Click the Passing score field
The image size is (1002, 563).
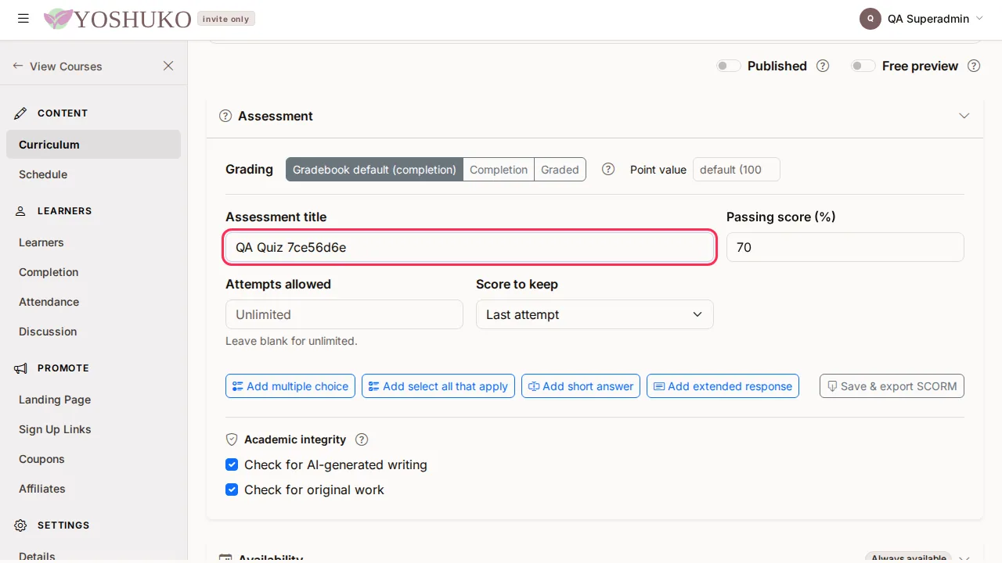tap(845, 247)
